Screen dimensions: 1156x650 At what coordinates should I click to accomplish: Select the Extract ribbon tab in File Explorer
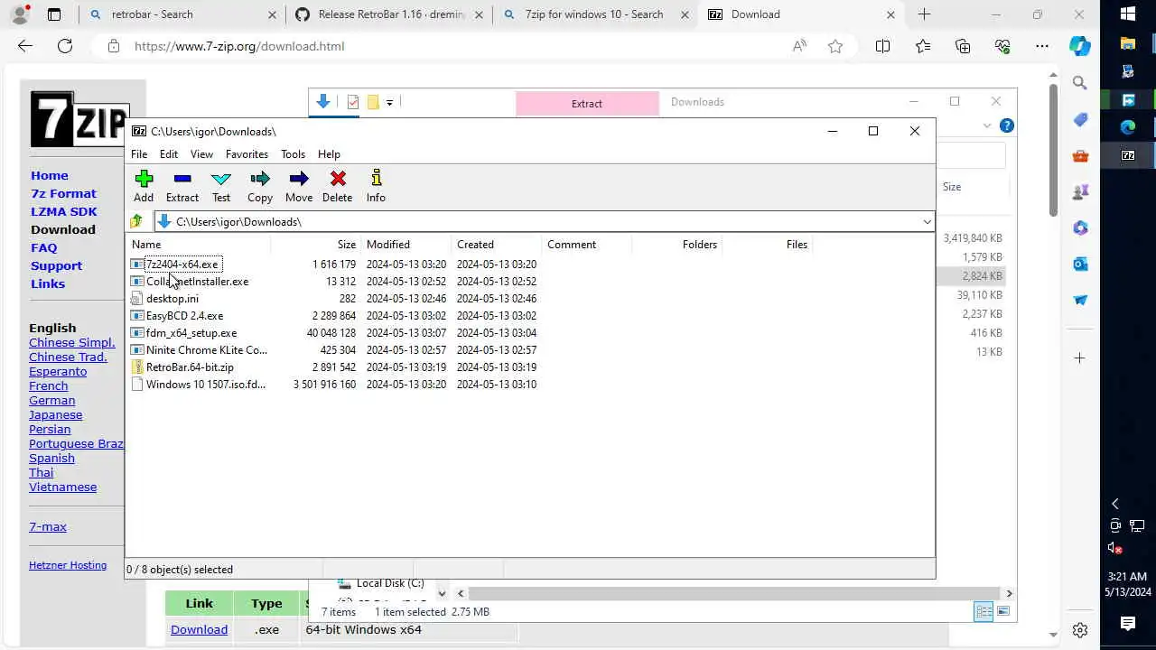pos(587,104)
